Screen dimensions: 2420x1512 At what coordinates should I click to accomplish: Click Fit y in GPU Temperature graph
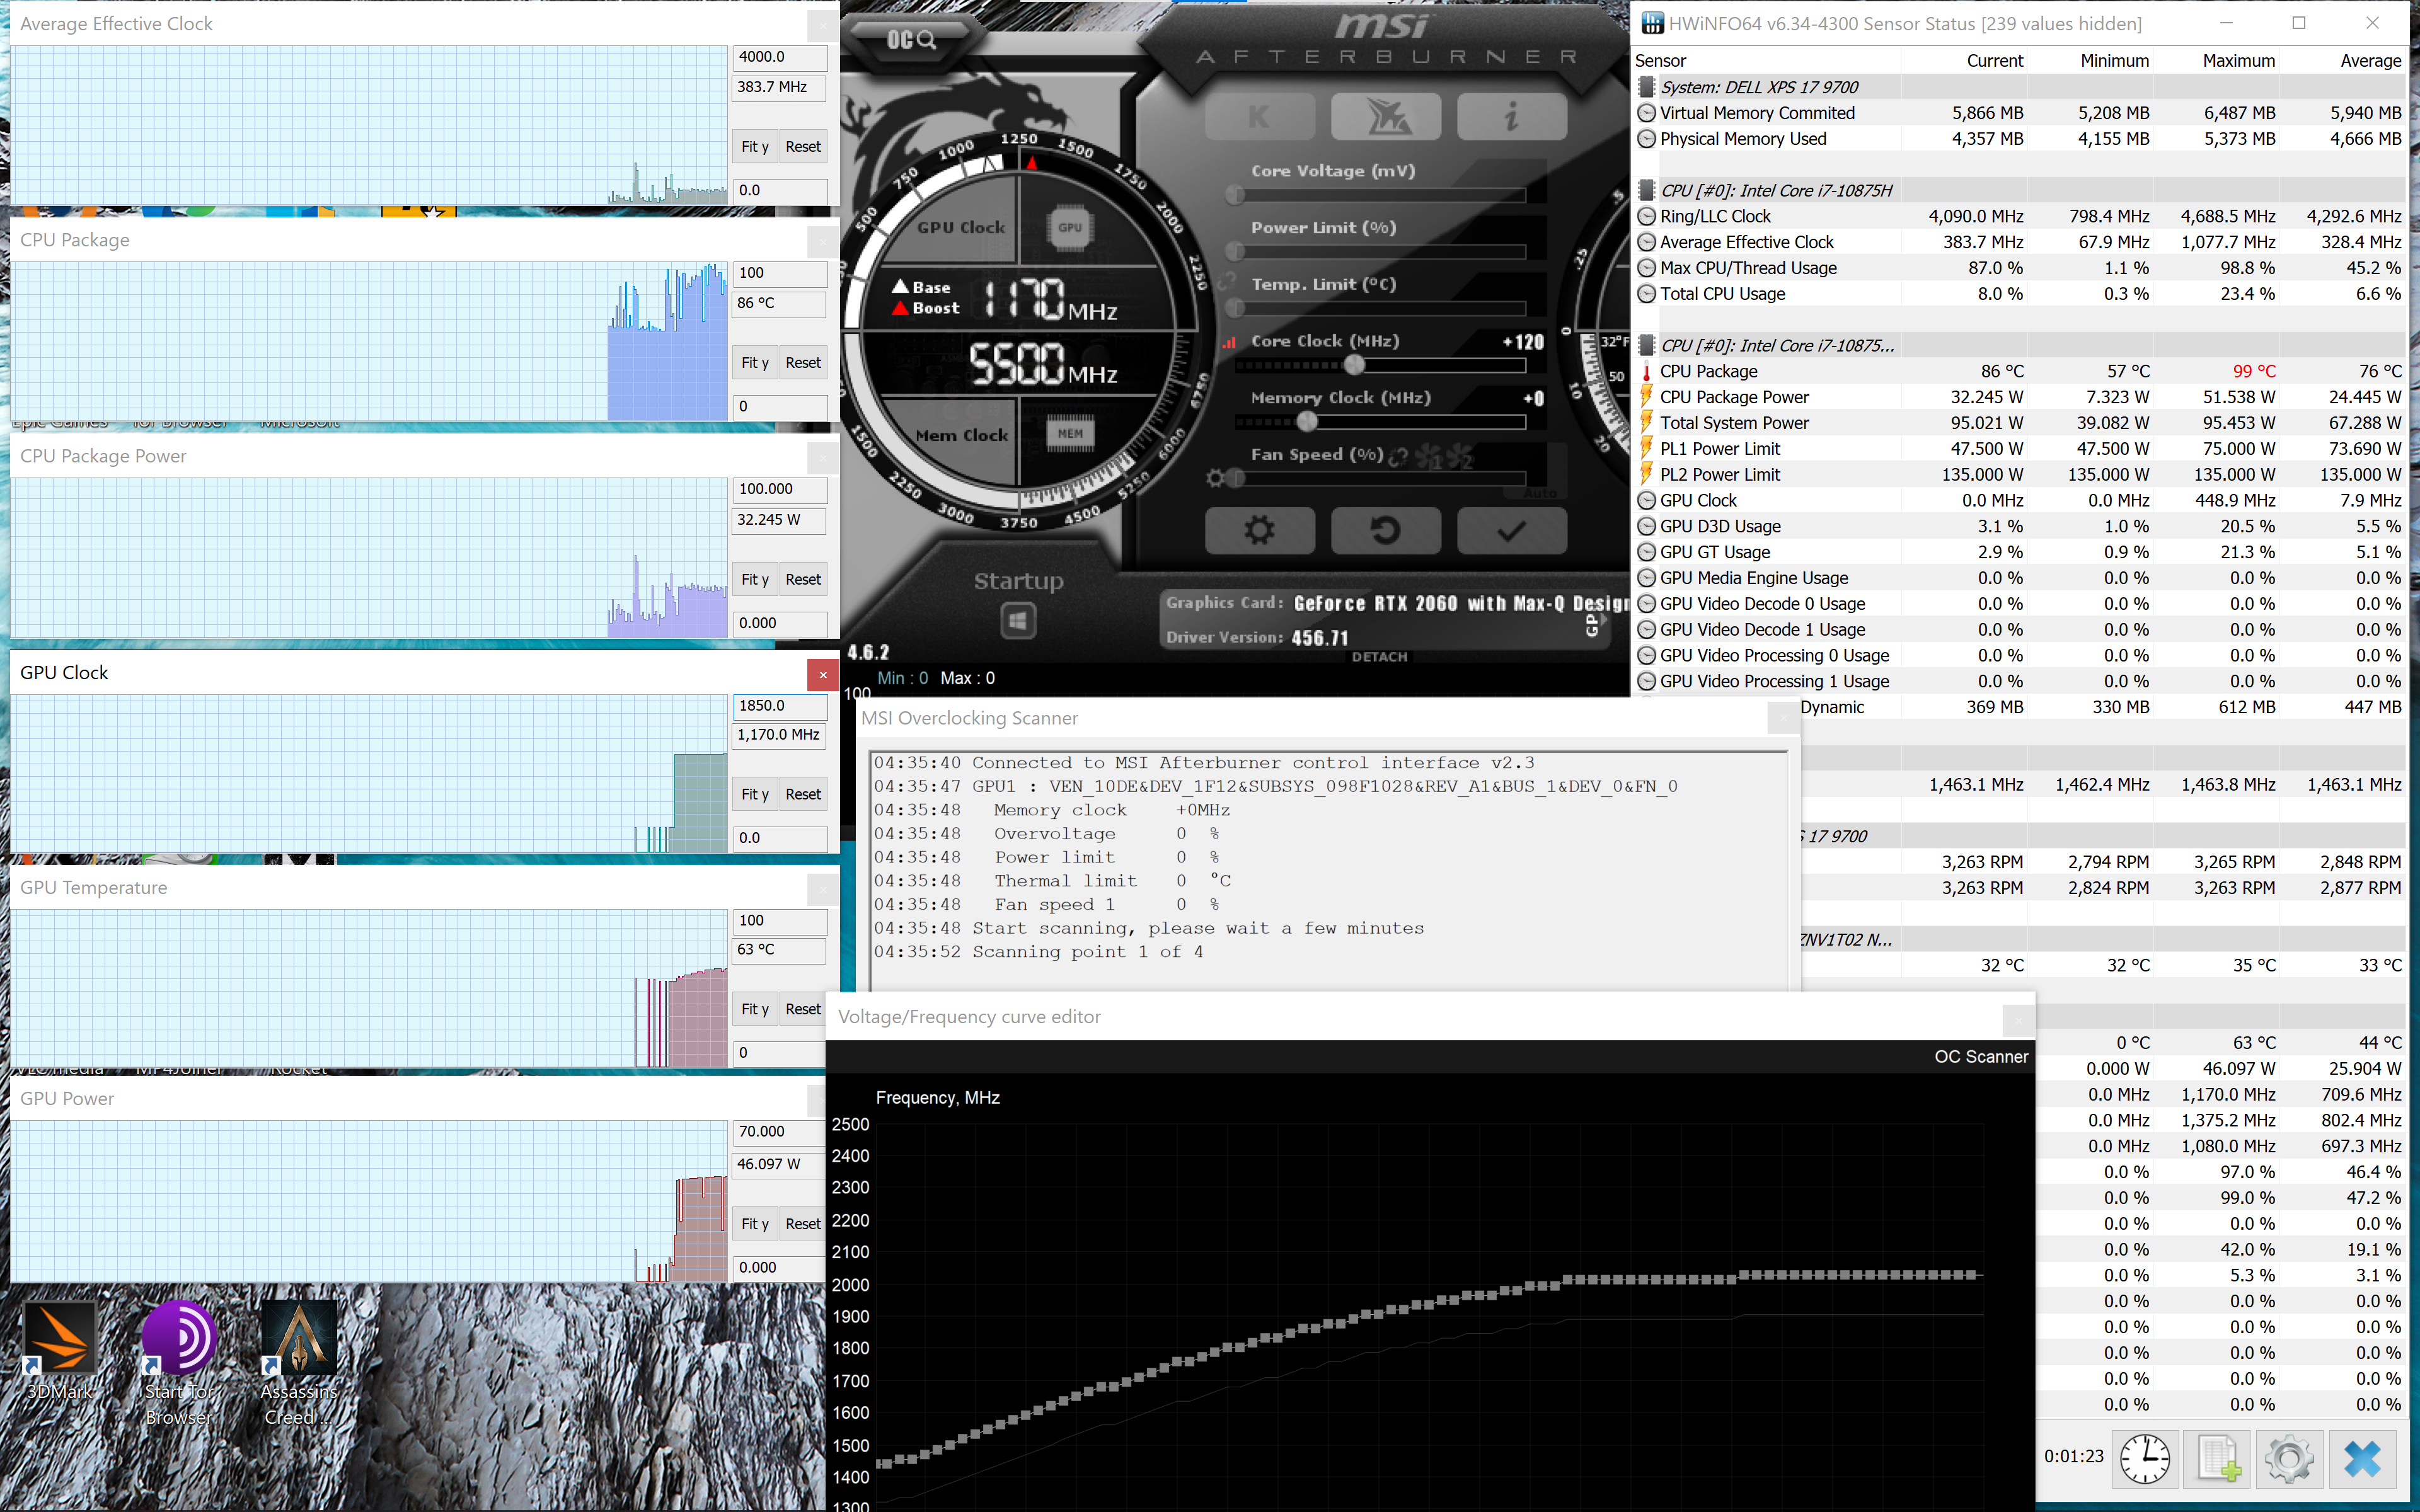click(754, 1009)
